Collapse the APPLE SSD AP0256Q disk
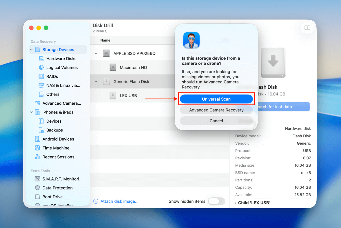This screenshot has height=228, width=341. 96,53
